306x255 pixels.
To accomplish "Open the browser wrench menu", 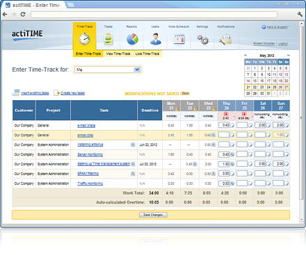I will point(300,14).
